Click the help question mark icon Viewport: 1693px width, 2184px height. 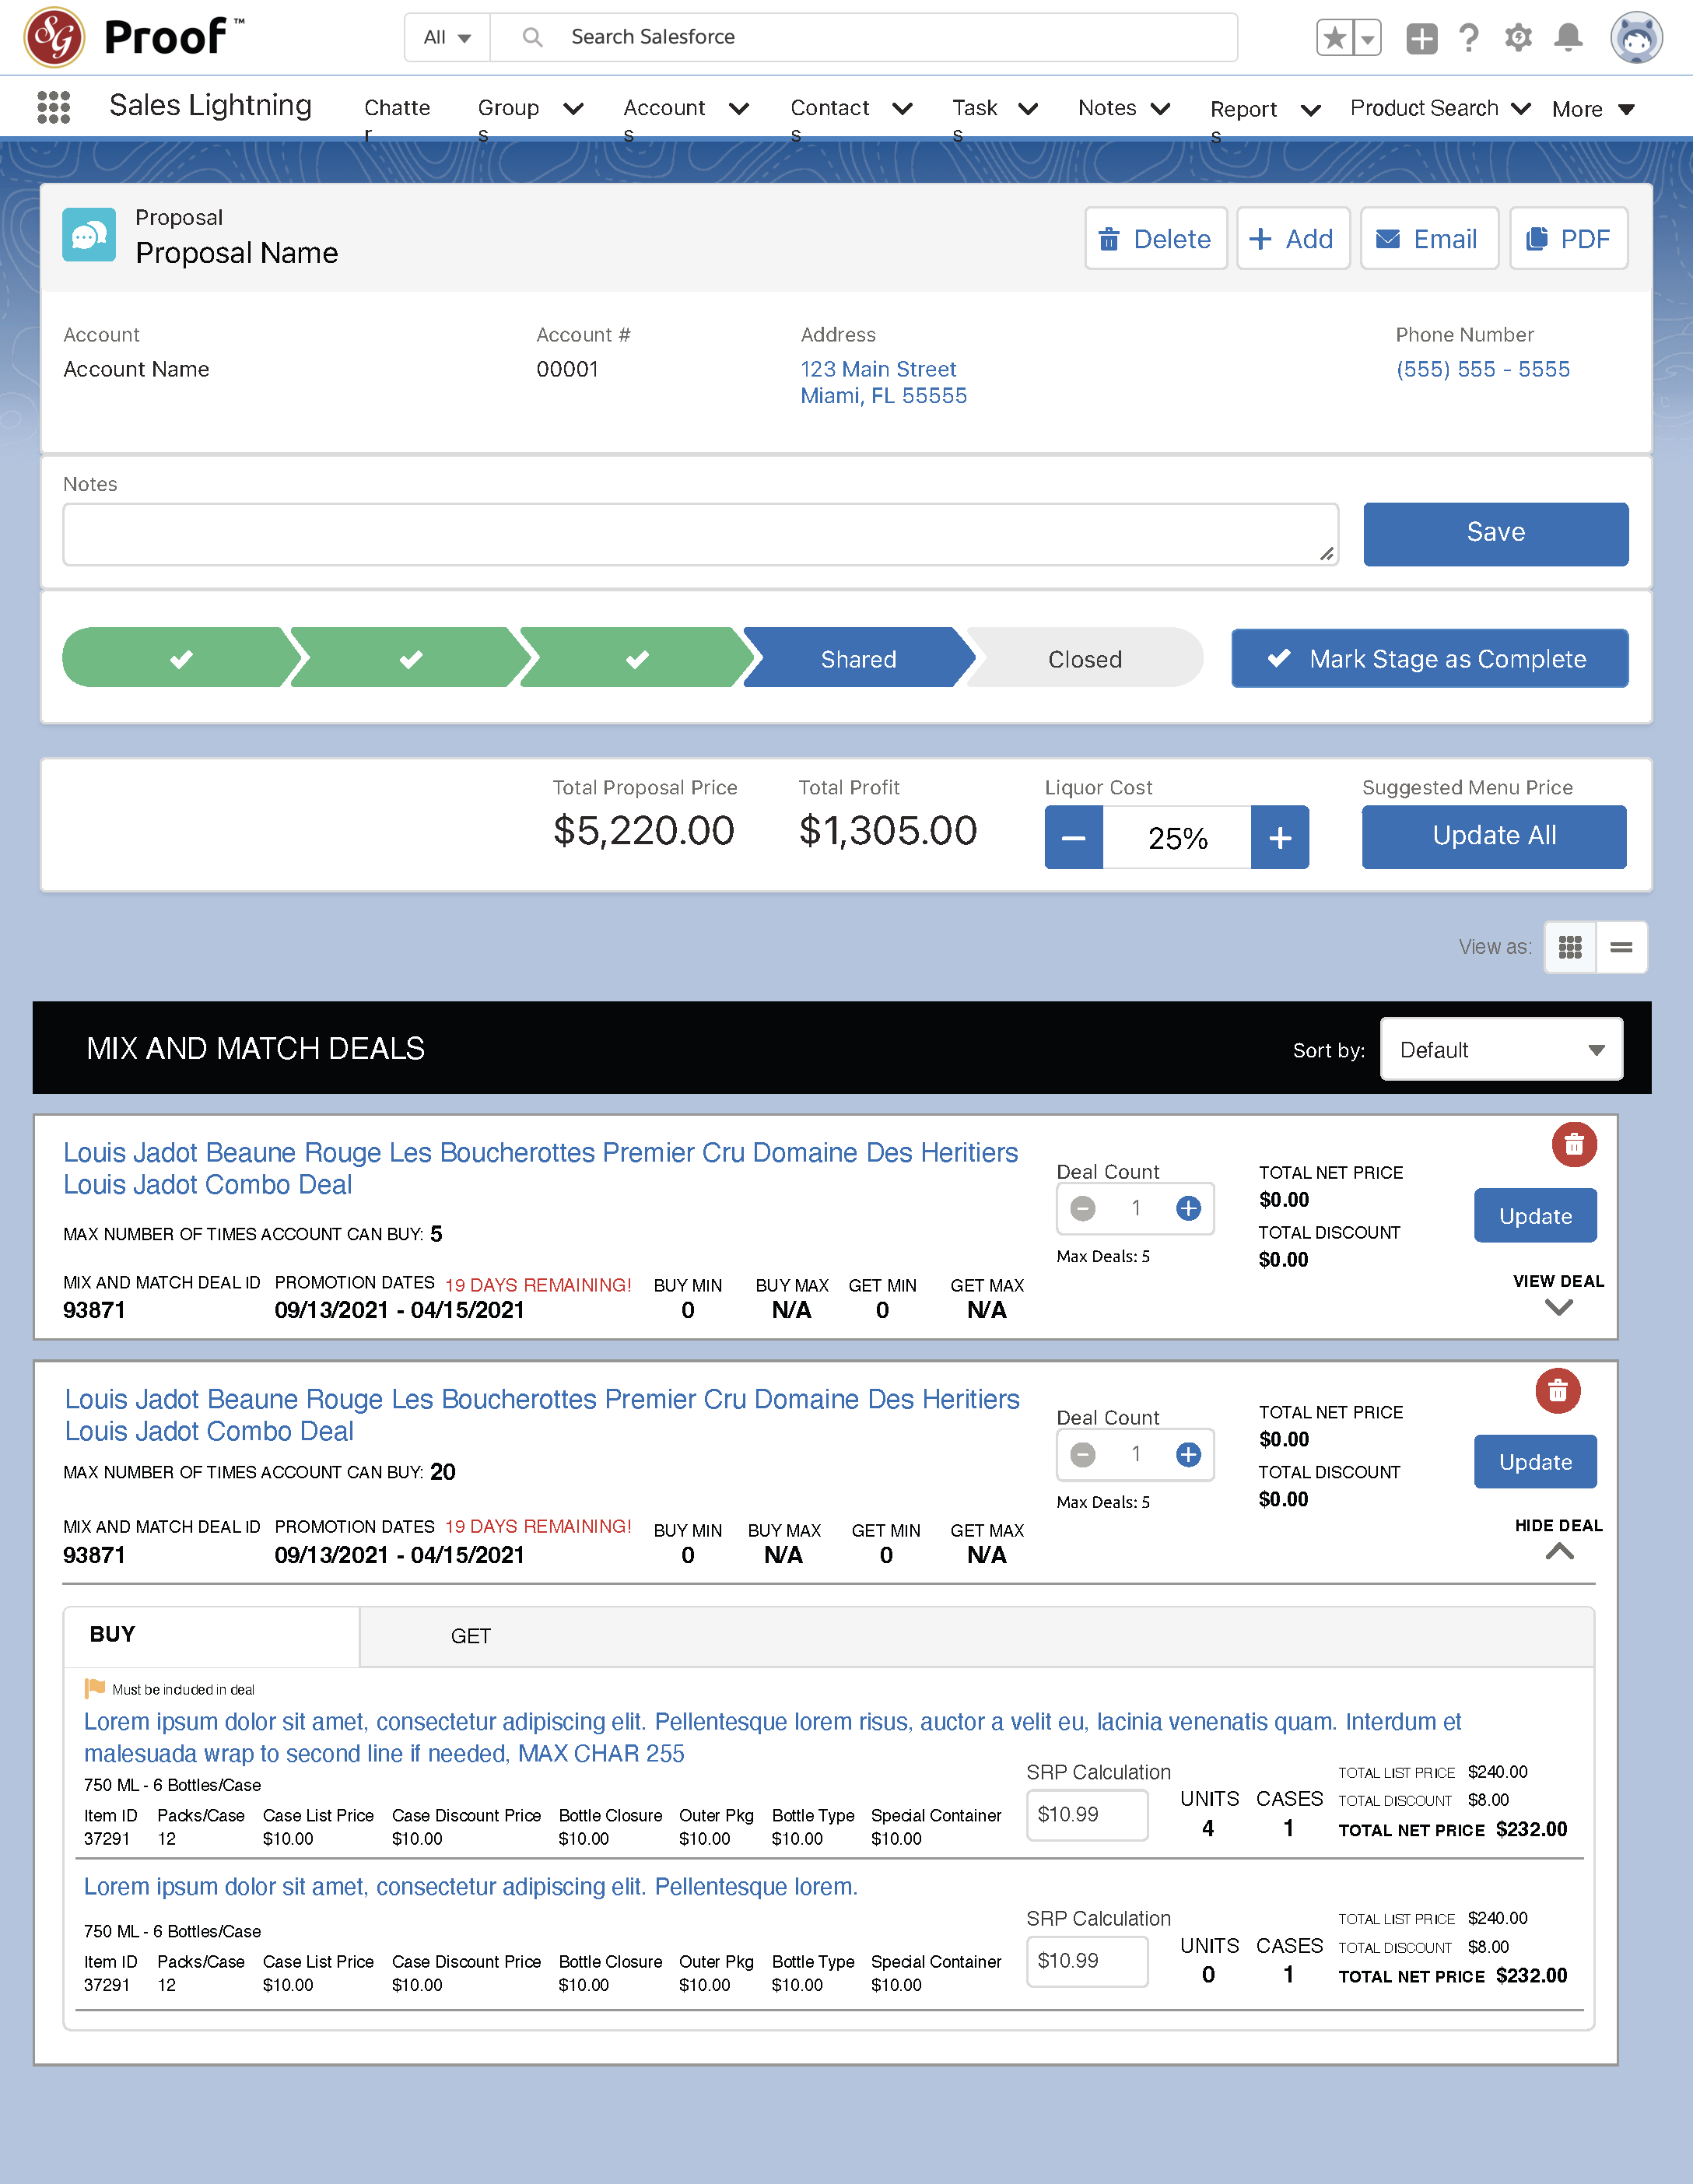tap(1468, 38)
